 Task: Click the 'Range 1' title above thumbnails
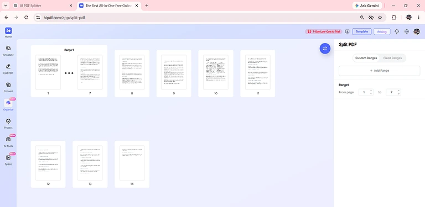pos(69,50)
